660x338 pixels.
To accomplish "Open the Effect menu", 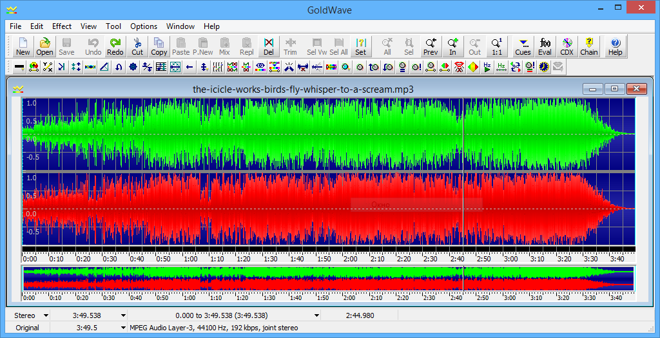I will [62, 26].
